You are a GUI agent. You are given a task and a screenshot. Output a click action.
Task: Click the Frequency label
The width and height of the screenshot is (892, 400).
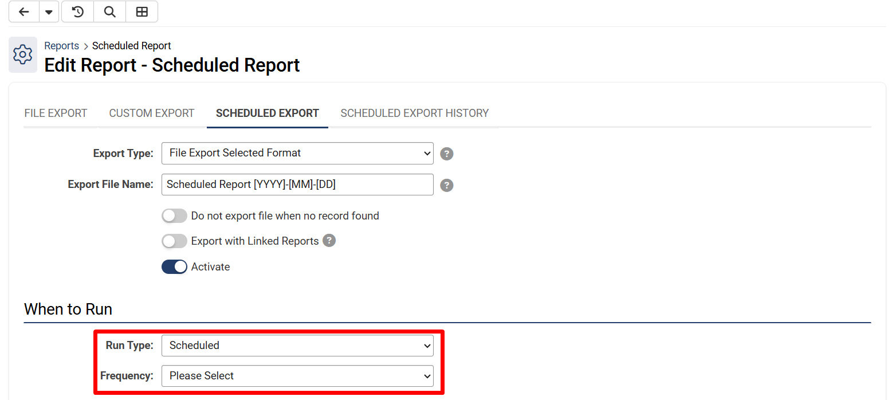coord(127,376)
